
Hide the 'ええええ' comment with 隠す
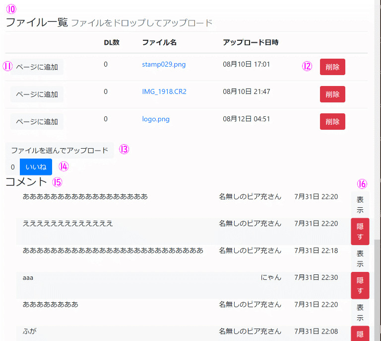point(360,231)
